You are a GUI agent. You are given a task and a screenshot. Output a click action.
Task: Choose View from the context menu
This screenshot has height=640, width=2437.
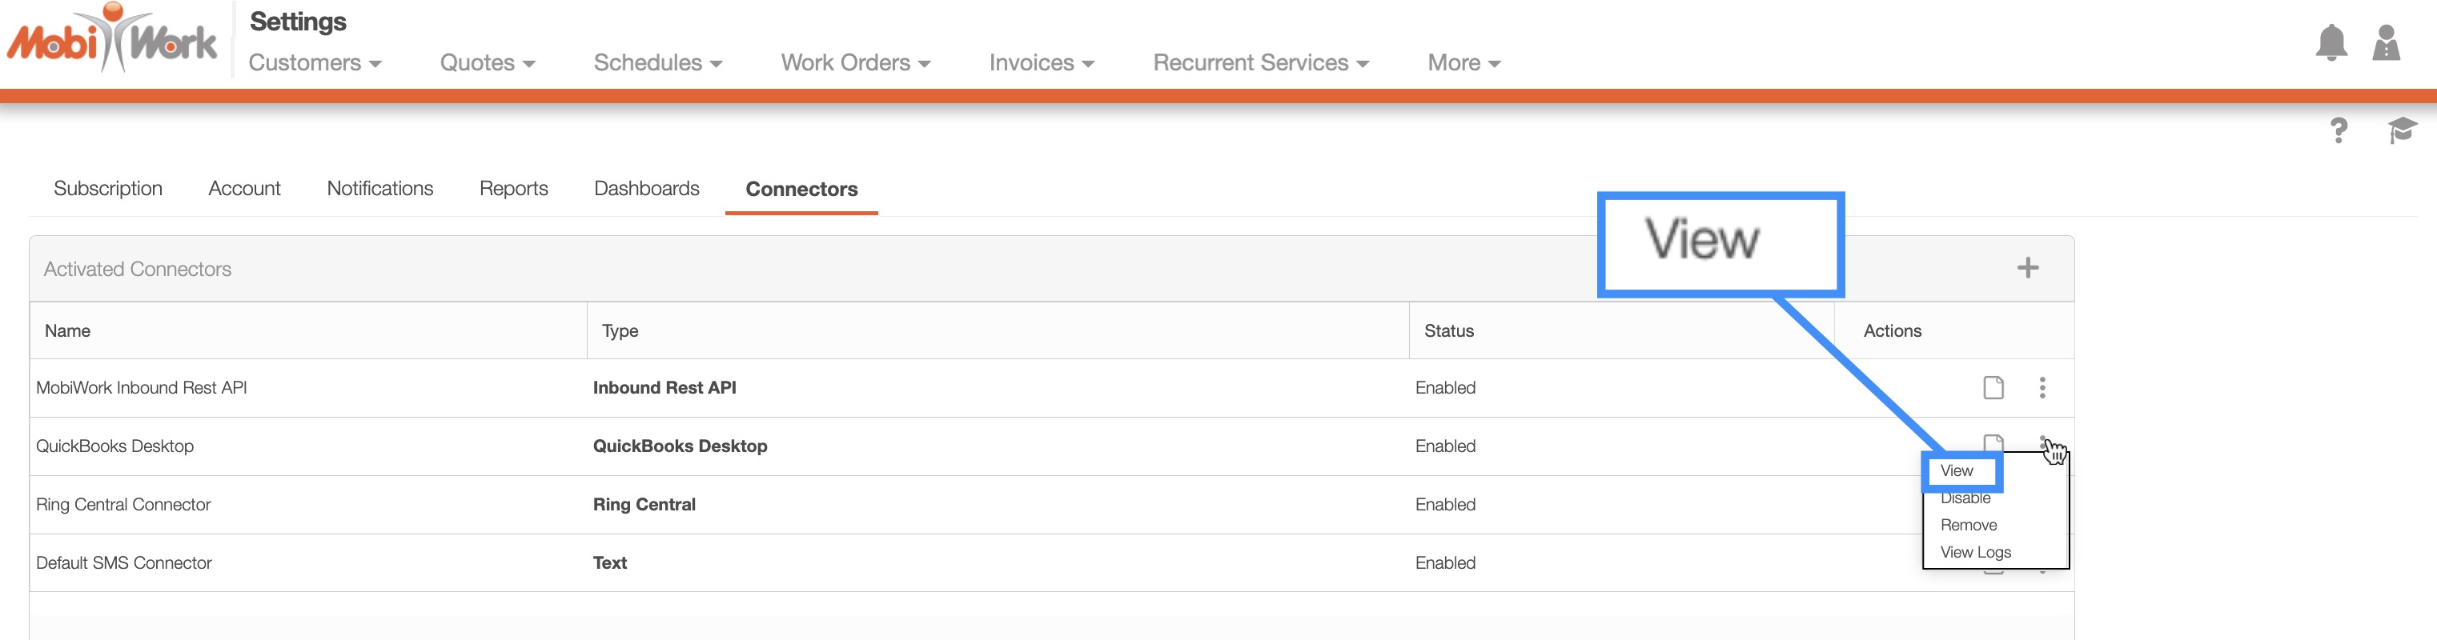[x=1957, y=470]
